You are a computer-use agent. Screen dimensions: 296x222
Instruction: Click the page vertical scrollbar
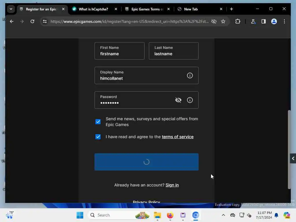pos(289,149)
